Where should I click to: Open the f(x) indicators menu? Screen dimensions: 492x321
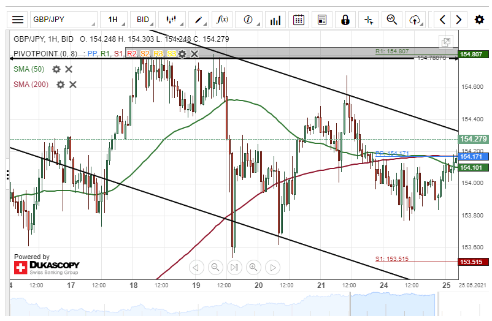click(222, 20)
